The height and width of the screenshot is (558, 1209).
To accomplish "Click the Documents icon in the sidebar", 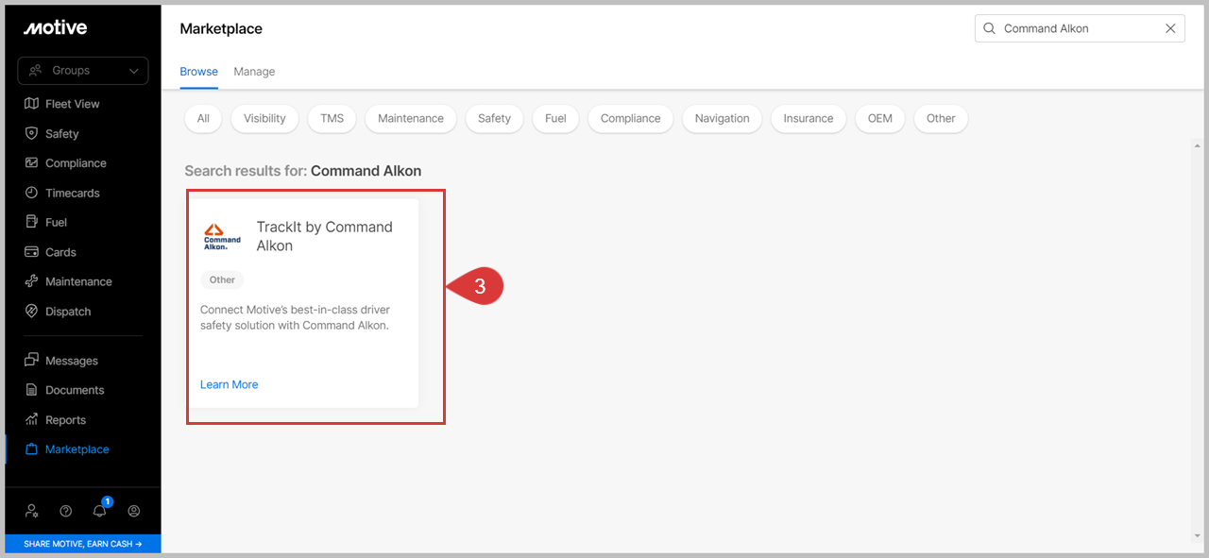I will point(31,390).
